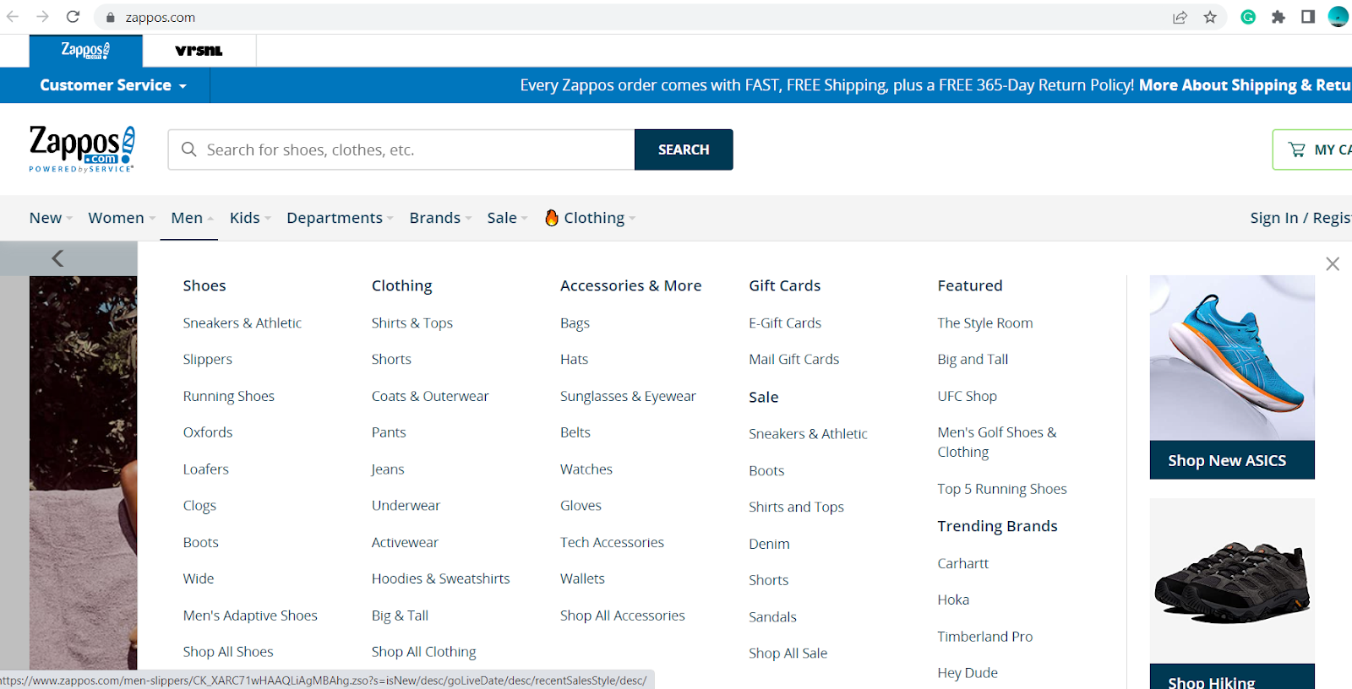Switch to the VRSNL site tab
This screenshot has width=1352, height=689.
[x=199, y=51]
